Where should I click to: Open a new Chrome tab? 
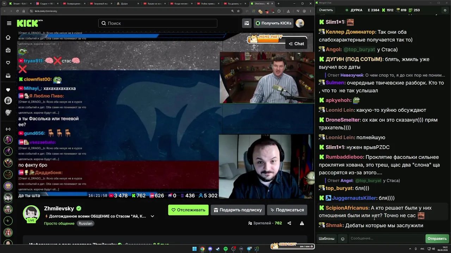(x=278, y=4)
